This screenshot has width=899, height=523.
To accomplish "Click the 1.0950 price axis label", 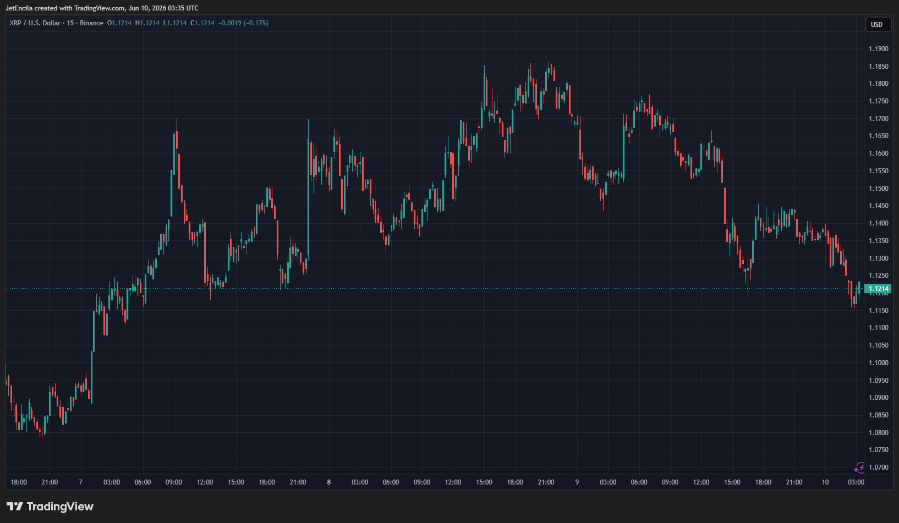I will coord(879,381).
